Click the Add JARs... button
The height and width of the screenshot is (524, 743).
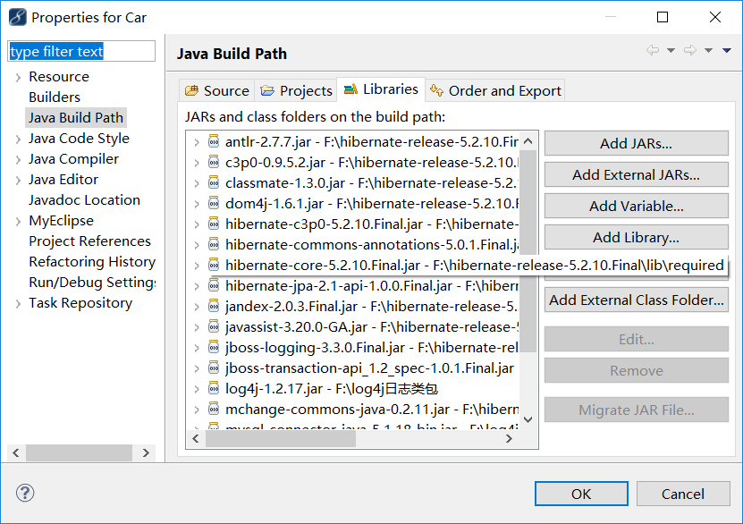click(x=636, y=143)
